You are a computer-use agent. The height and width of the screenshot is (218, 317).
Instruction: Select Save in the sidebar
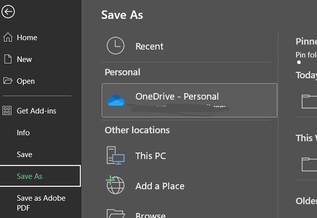point(24,155)
